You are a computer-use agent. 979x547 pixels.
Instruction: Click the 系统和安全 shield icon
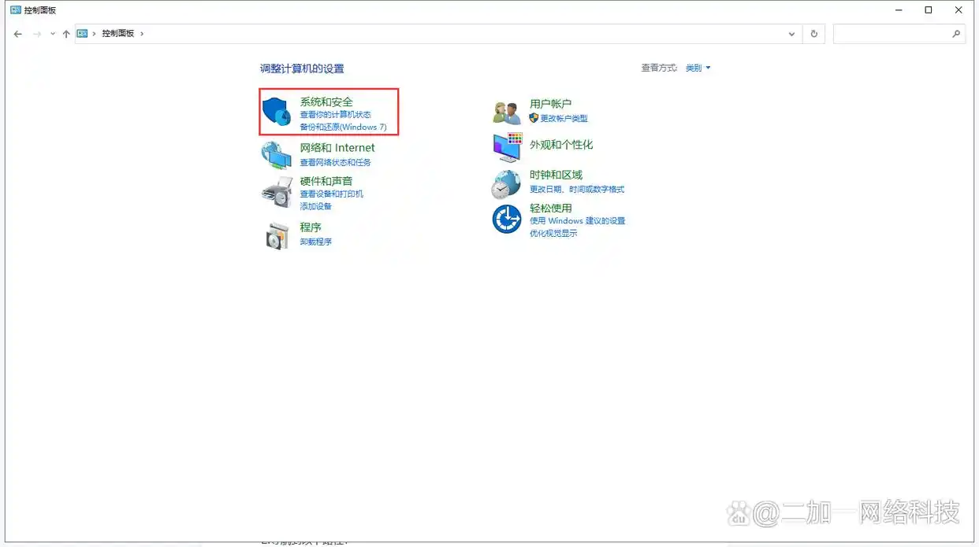pyautogui.click(x=276, y=110)
